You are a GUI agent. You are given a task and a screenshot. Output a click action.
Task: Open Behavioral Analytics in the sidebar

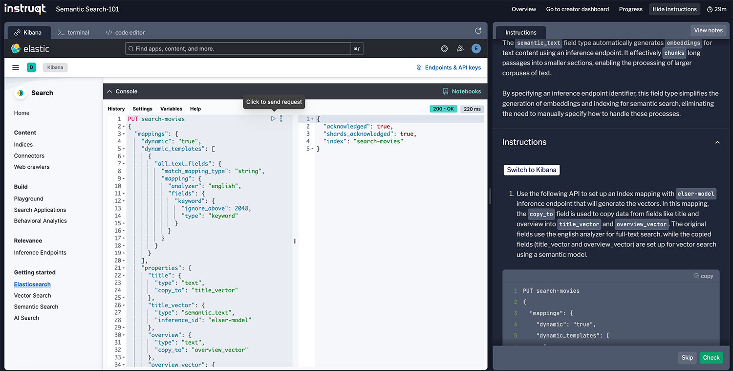(x=41, y=221)
